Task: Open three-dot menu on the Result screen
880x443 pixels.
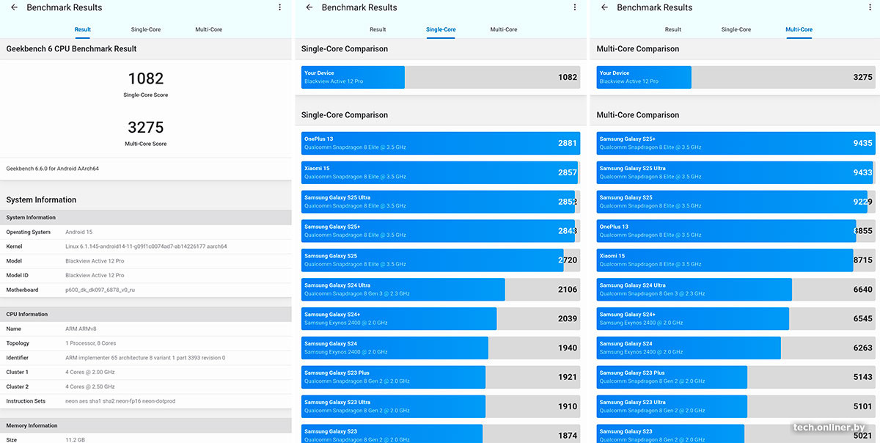Action: click(x=279, y=8)
